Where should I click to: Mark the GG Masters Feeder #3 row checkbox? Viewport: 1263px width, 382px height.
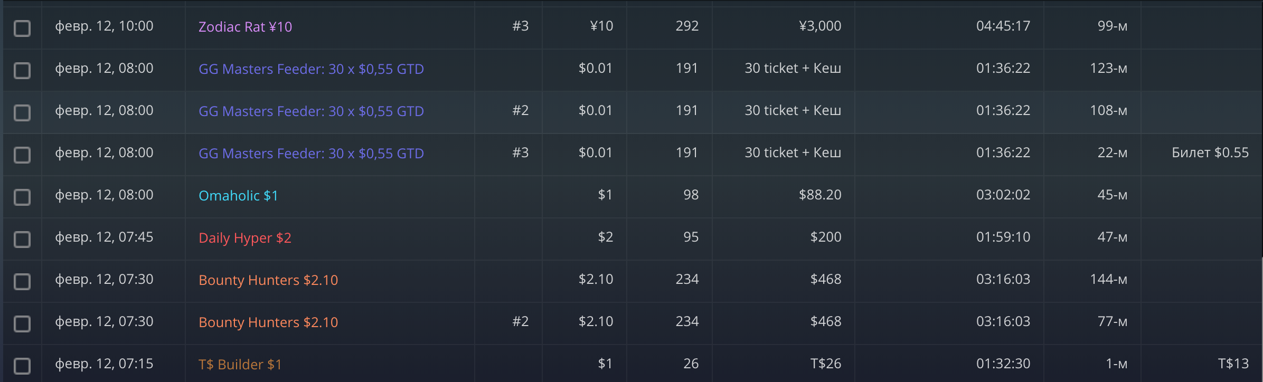(x=22, y=155)
